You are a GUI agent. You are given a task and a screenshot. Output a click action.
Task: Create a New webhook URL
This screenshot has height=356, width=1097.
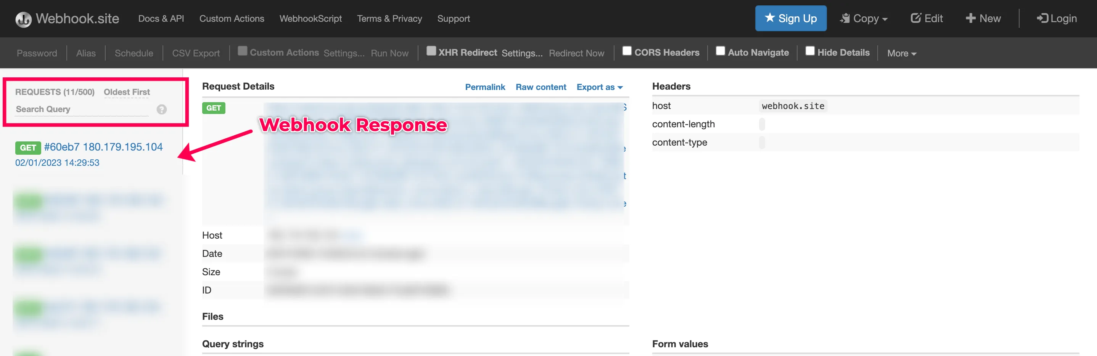point(983,18)
